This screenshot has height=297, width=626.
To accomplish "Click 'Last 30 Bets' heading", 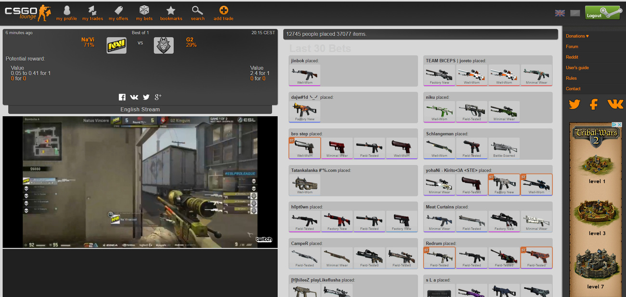I will [320, 49].
